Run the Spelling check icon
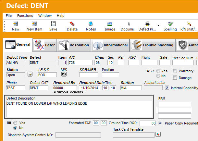The image size is (198, 141). point(170,24)
